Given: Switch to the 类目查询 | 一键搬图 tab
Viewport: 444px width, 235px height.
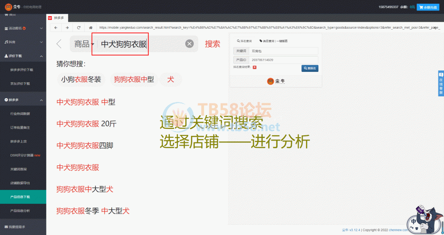Looking at the screenshot, I should [x=274, y=41].
